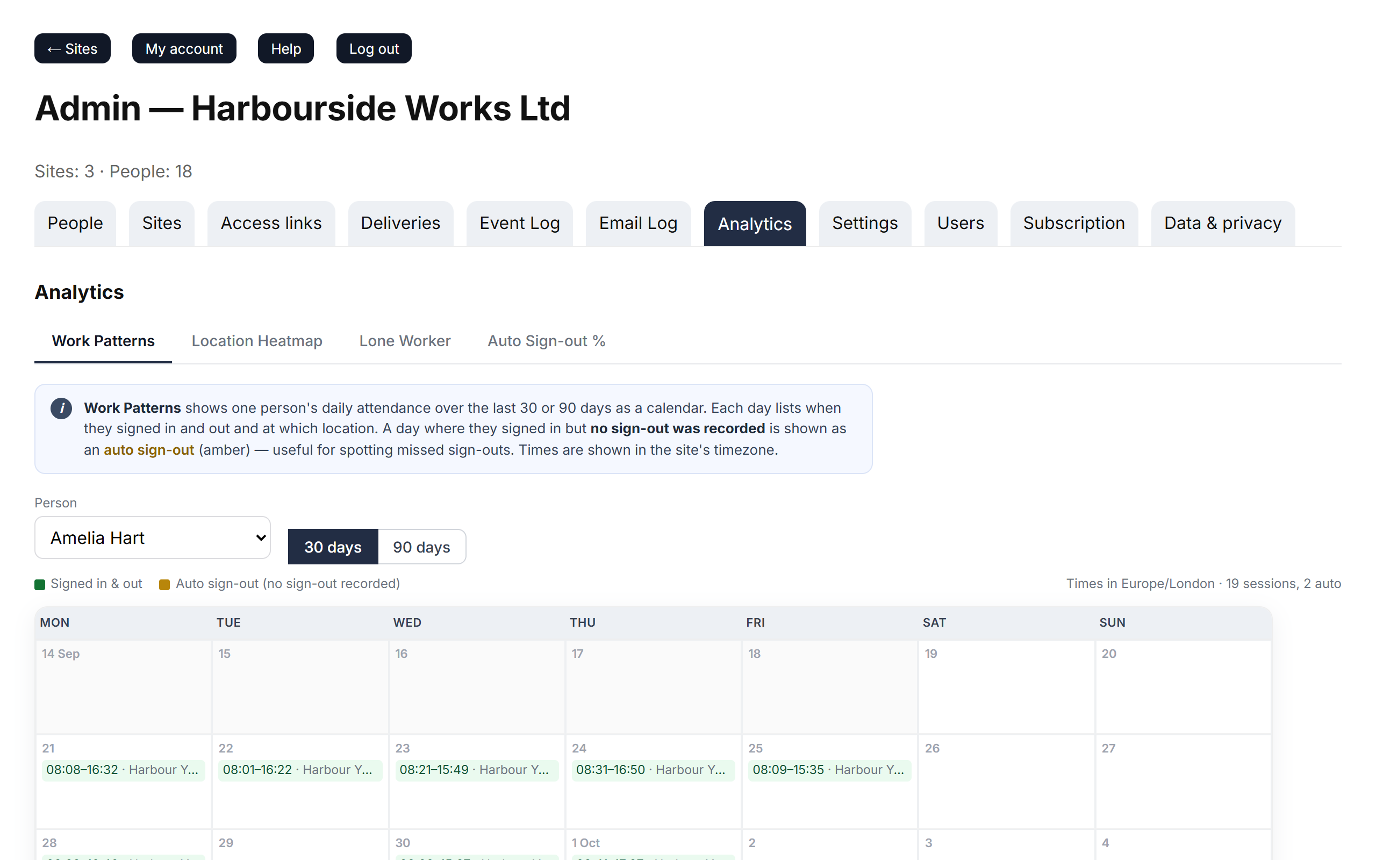Click the SAT column header

(934, 622)
